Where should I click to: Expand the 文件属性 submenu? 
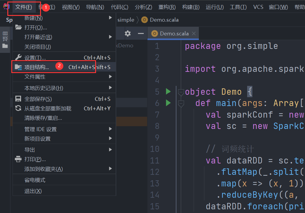point(64,77)
